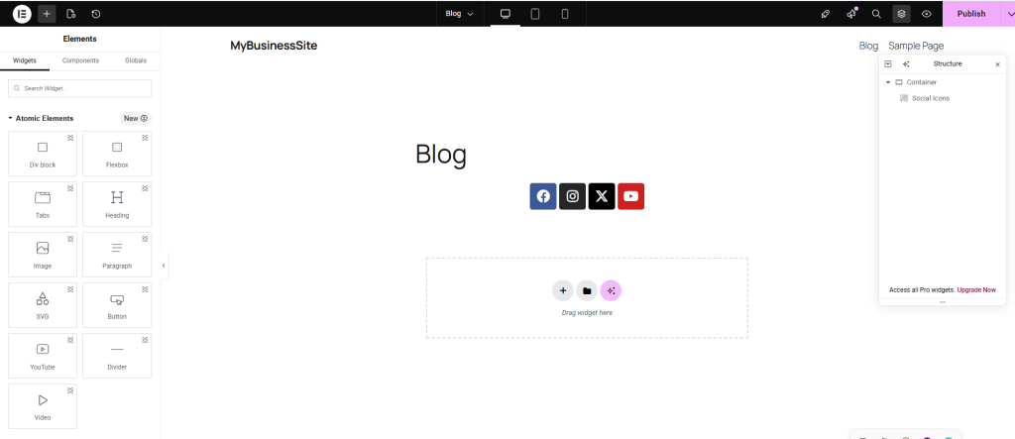Open the Sample Page navigation link
Screen dimensions: 1015x439
pyautogui.click(x=916, y=46)
